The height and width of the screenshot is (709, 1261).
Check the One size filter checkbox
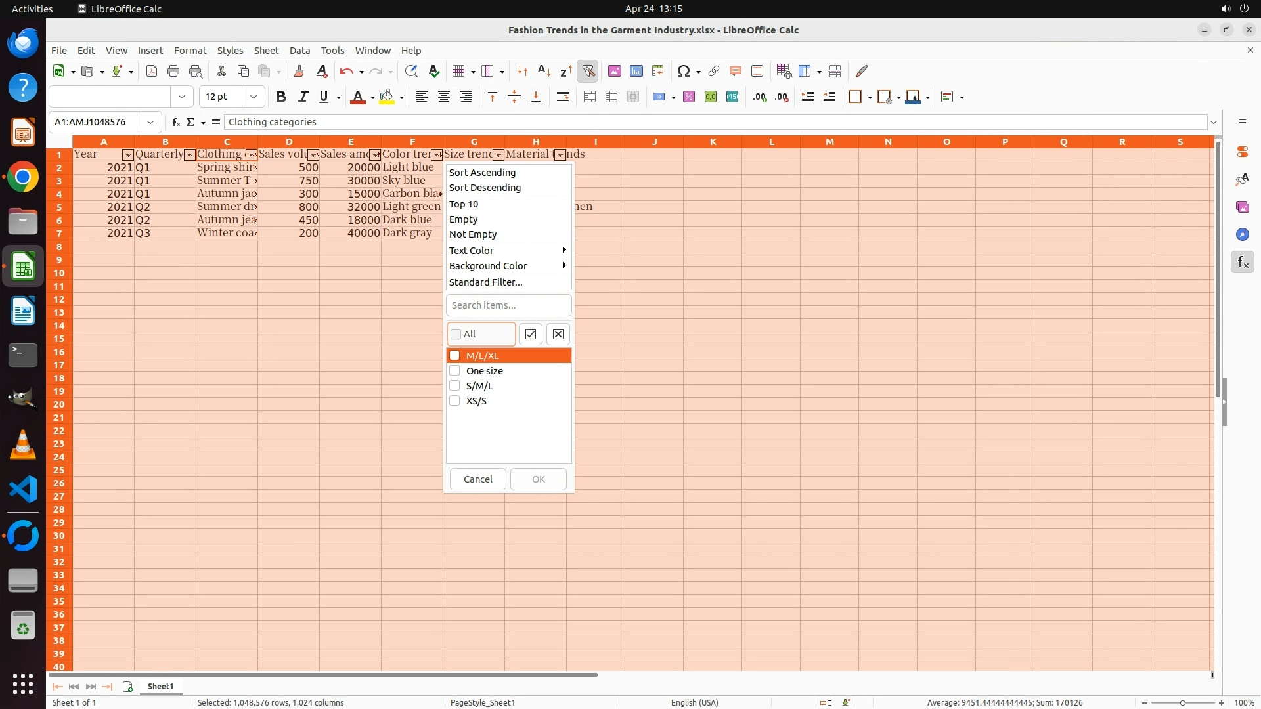click(x=454, y=371)
